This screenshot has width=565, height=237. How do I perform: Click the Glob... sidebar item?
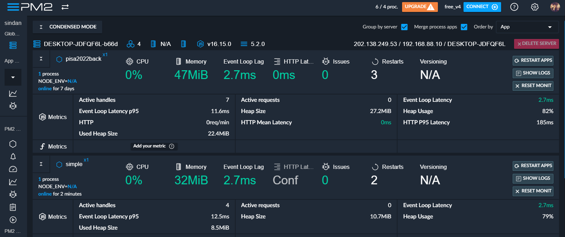12,34
